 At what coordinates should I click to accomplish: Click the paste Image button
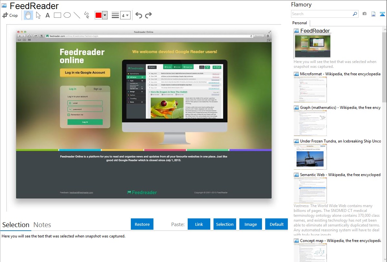(250, 224)
